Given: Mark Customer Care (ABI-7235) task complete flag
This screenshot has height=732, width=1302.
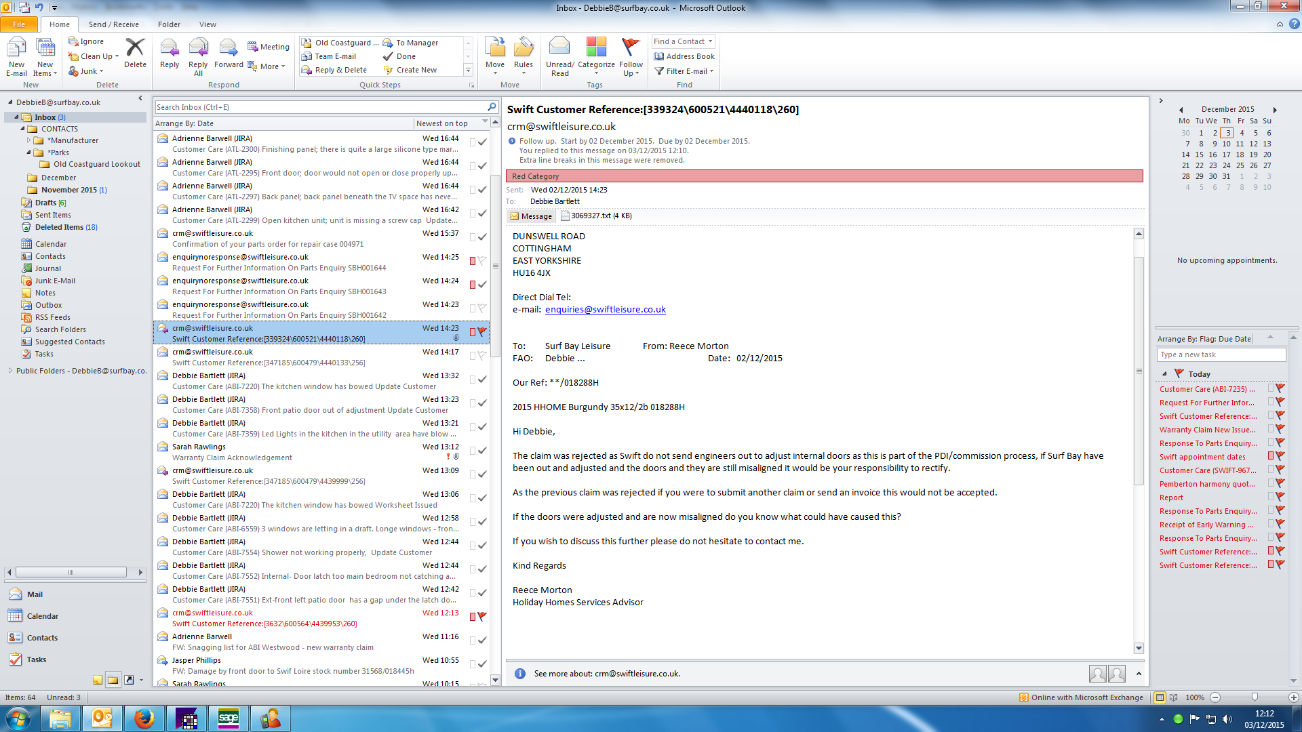Looking at the screenshot, I should (x=1280, y=389).
